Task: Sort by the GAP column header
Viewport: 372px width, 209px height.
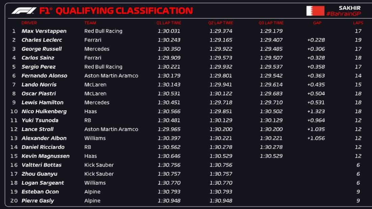Action: point(317,23)
